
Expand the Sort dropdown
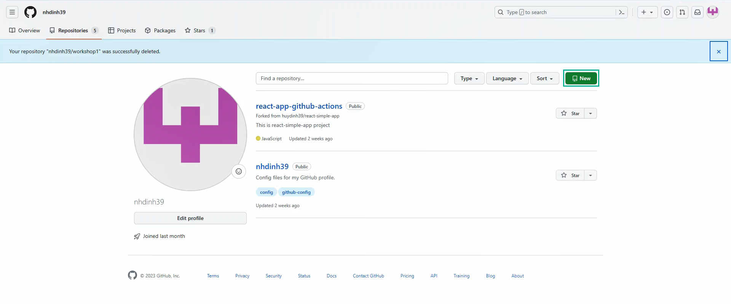544,78
